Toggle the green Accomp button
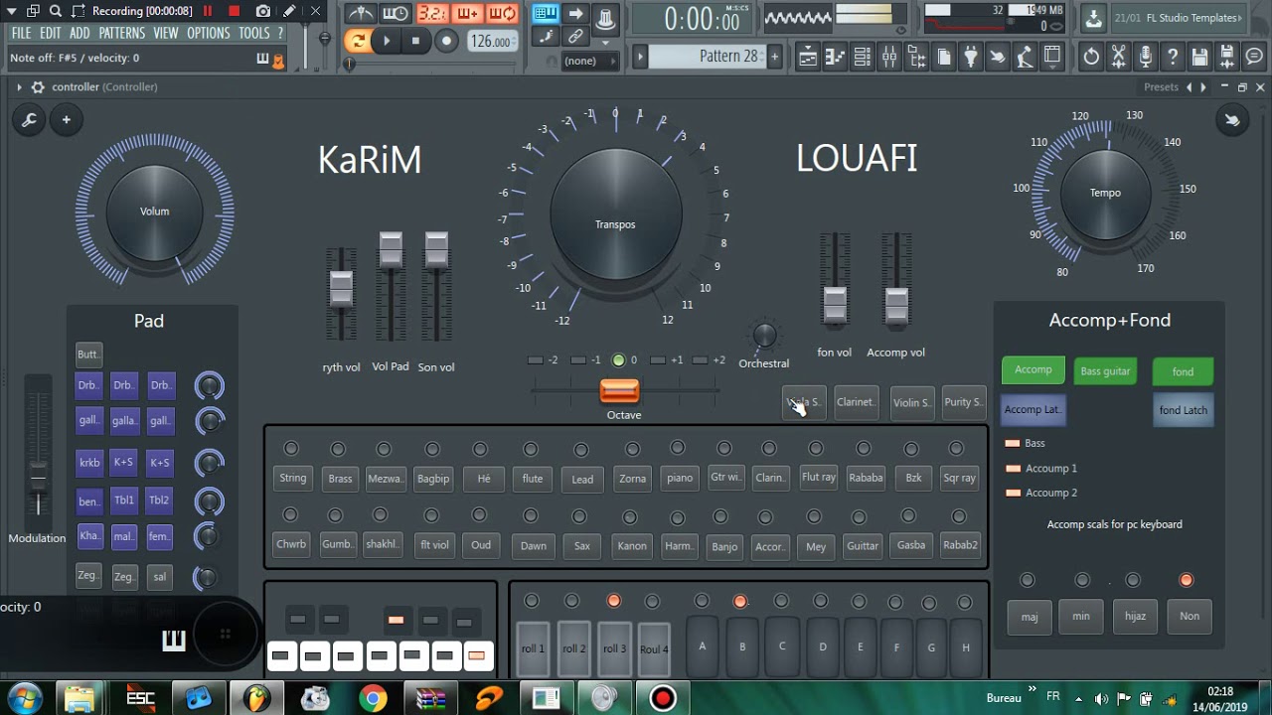Screen dimensions: 1272x715 tap(1033, 370)
